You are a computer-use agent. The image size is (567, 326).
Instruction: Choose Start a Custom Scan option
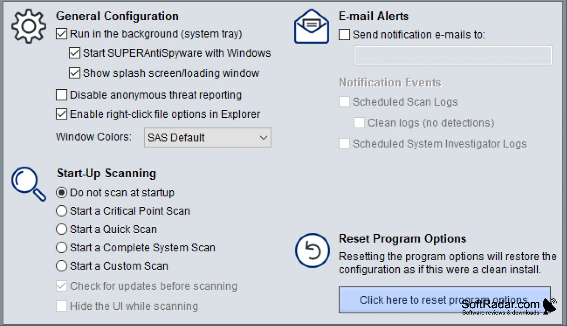[x=61, y=266]
